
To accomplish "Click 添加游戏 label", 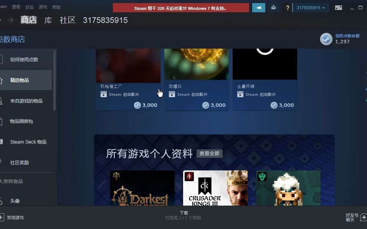I will 15,218.
